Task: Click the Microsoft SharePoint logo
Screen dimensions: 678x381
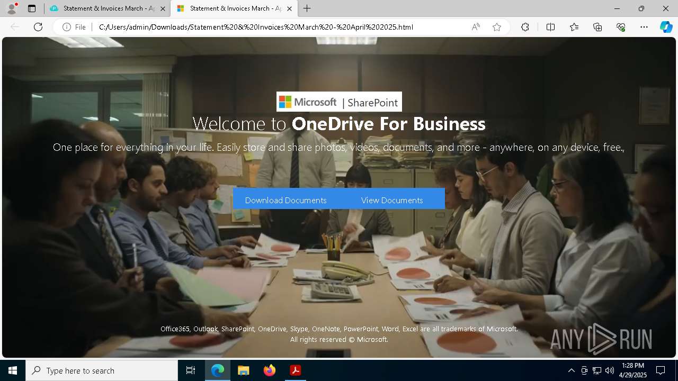Action: click(x=339, y=102)
